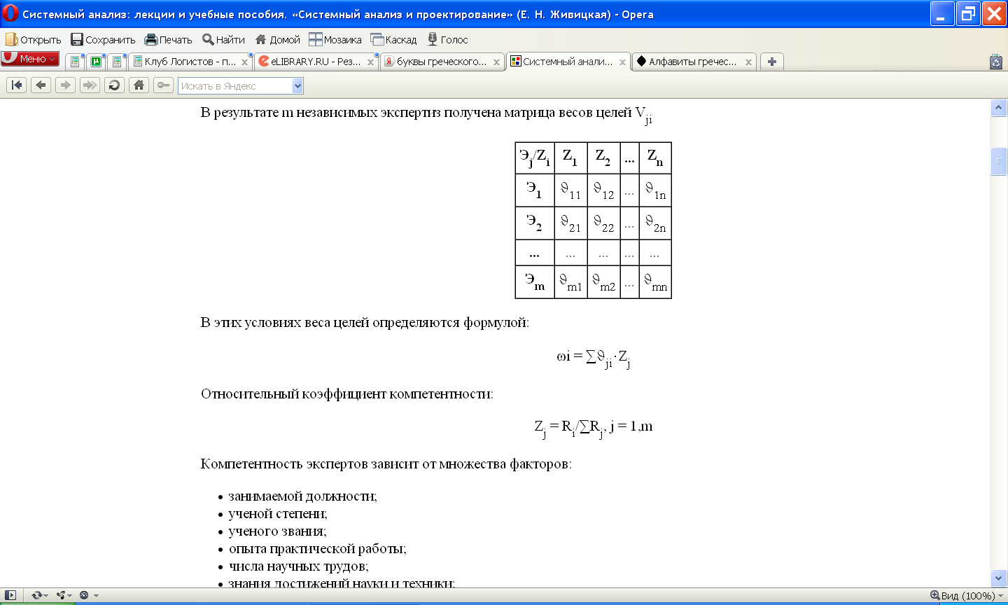Close the Системный анали... tab

click(622, 62)
